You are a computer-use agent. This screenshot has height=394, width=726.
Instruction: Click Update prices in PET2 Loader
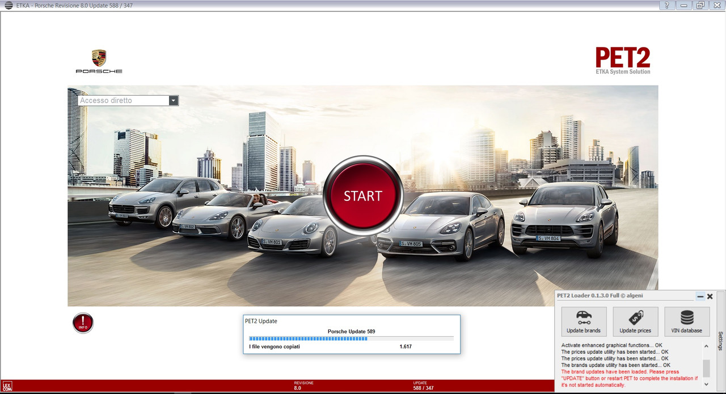click(x=635, y=322)
